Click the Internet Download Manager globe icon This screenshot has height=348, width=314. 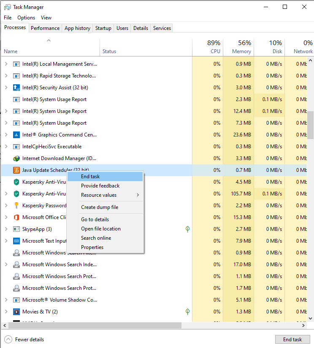click(16, 158)
